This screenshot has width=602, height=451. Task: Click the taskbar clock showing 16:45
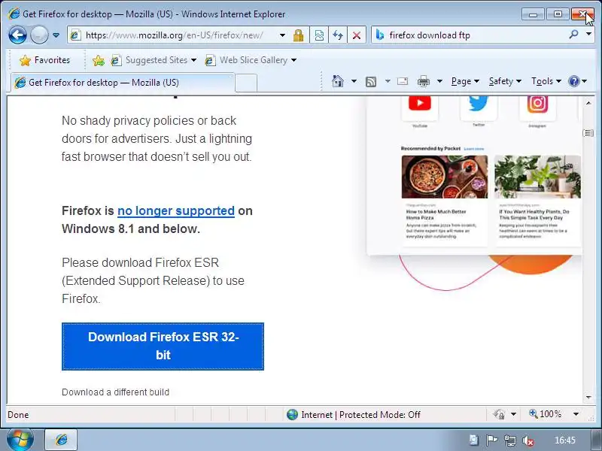point(565,440)
